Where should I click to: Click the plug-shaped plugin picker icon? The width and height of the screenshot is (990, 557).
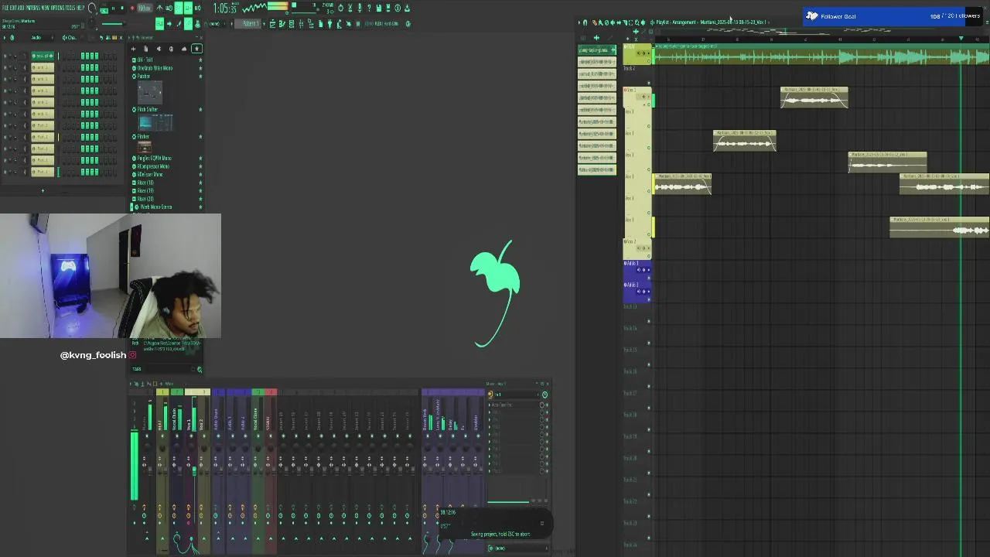pos(330,24)
